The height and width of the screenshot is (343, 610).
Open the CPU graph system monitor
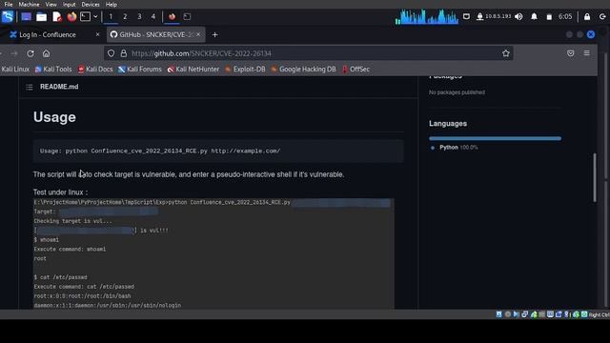point(426,17)
